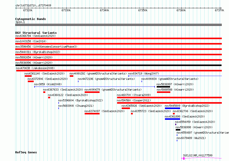Select the red bar of nsv4090679
Viewport: 229px width, 161px height.
(92, 92)
